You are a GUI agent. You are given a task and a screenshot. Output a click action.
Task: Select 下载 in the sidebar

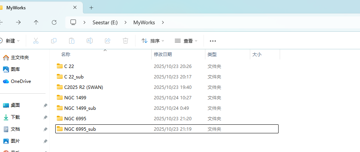(x=15, y=117)
